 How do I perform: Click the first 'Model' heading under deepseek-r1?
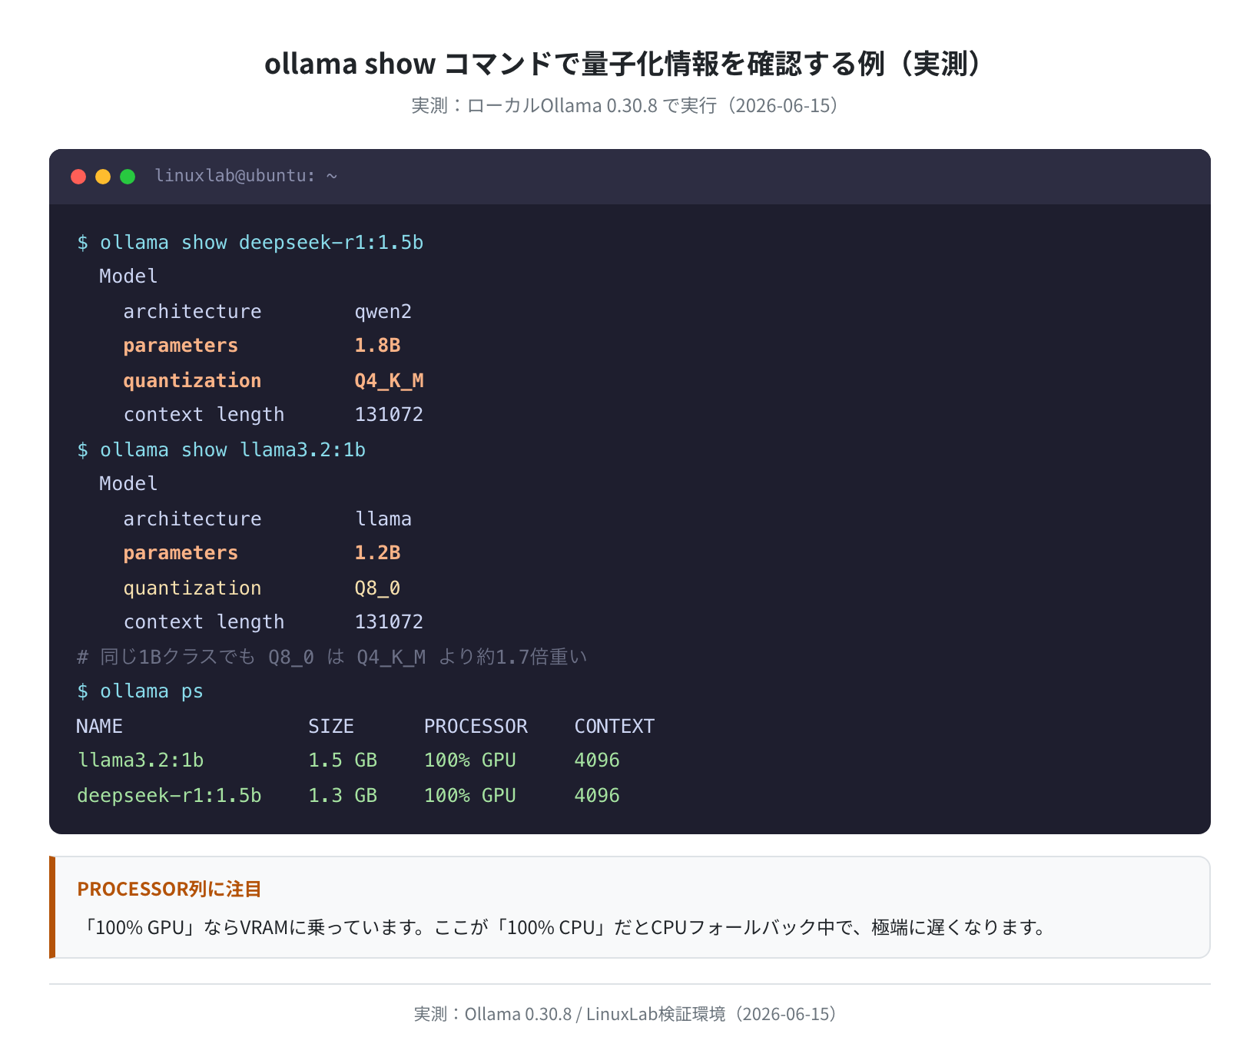[x=128, y=277]
